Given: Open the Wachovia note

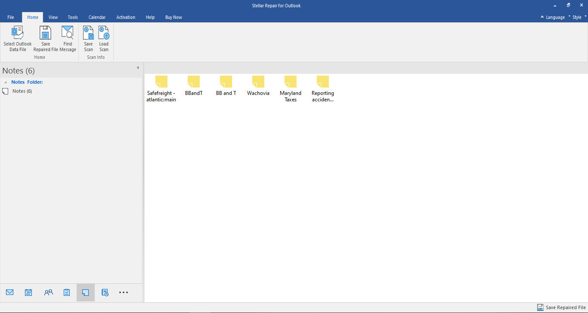Looking at the screenshot, I should coord(258,86).
